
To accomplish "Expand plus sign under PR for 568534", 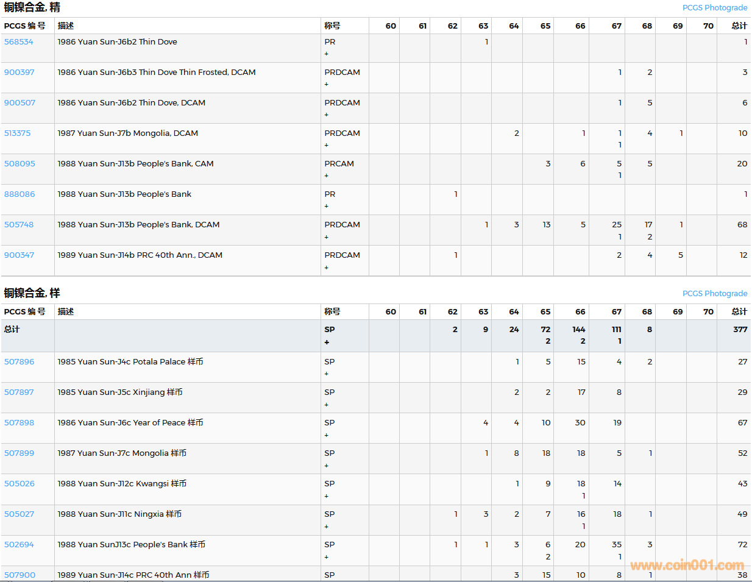I will tap(327, 54).
